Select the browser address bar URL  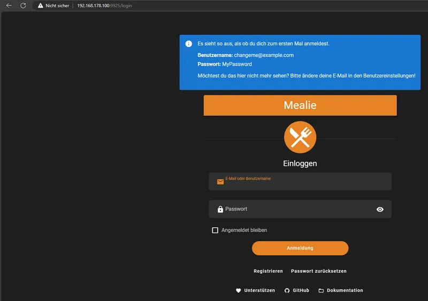coord(104,5)
